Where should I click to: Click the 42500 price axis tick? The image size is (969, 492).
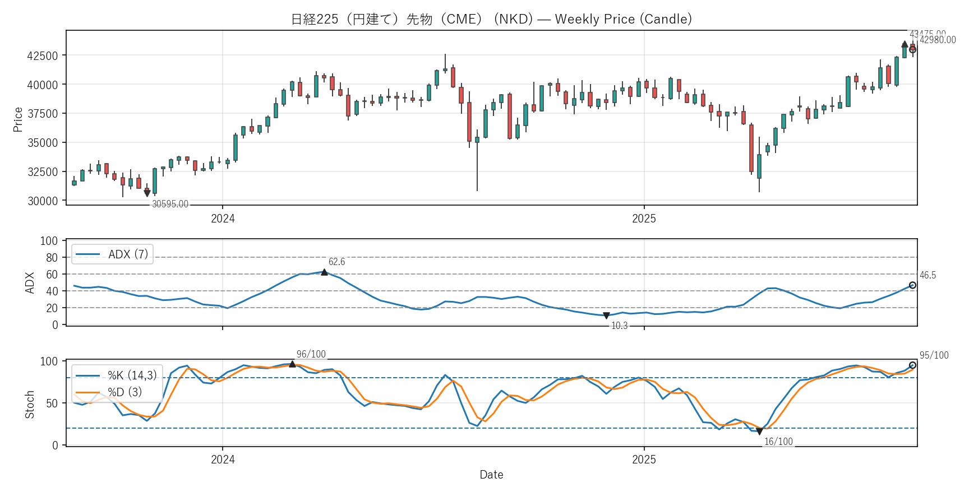coord(43,56)
